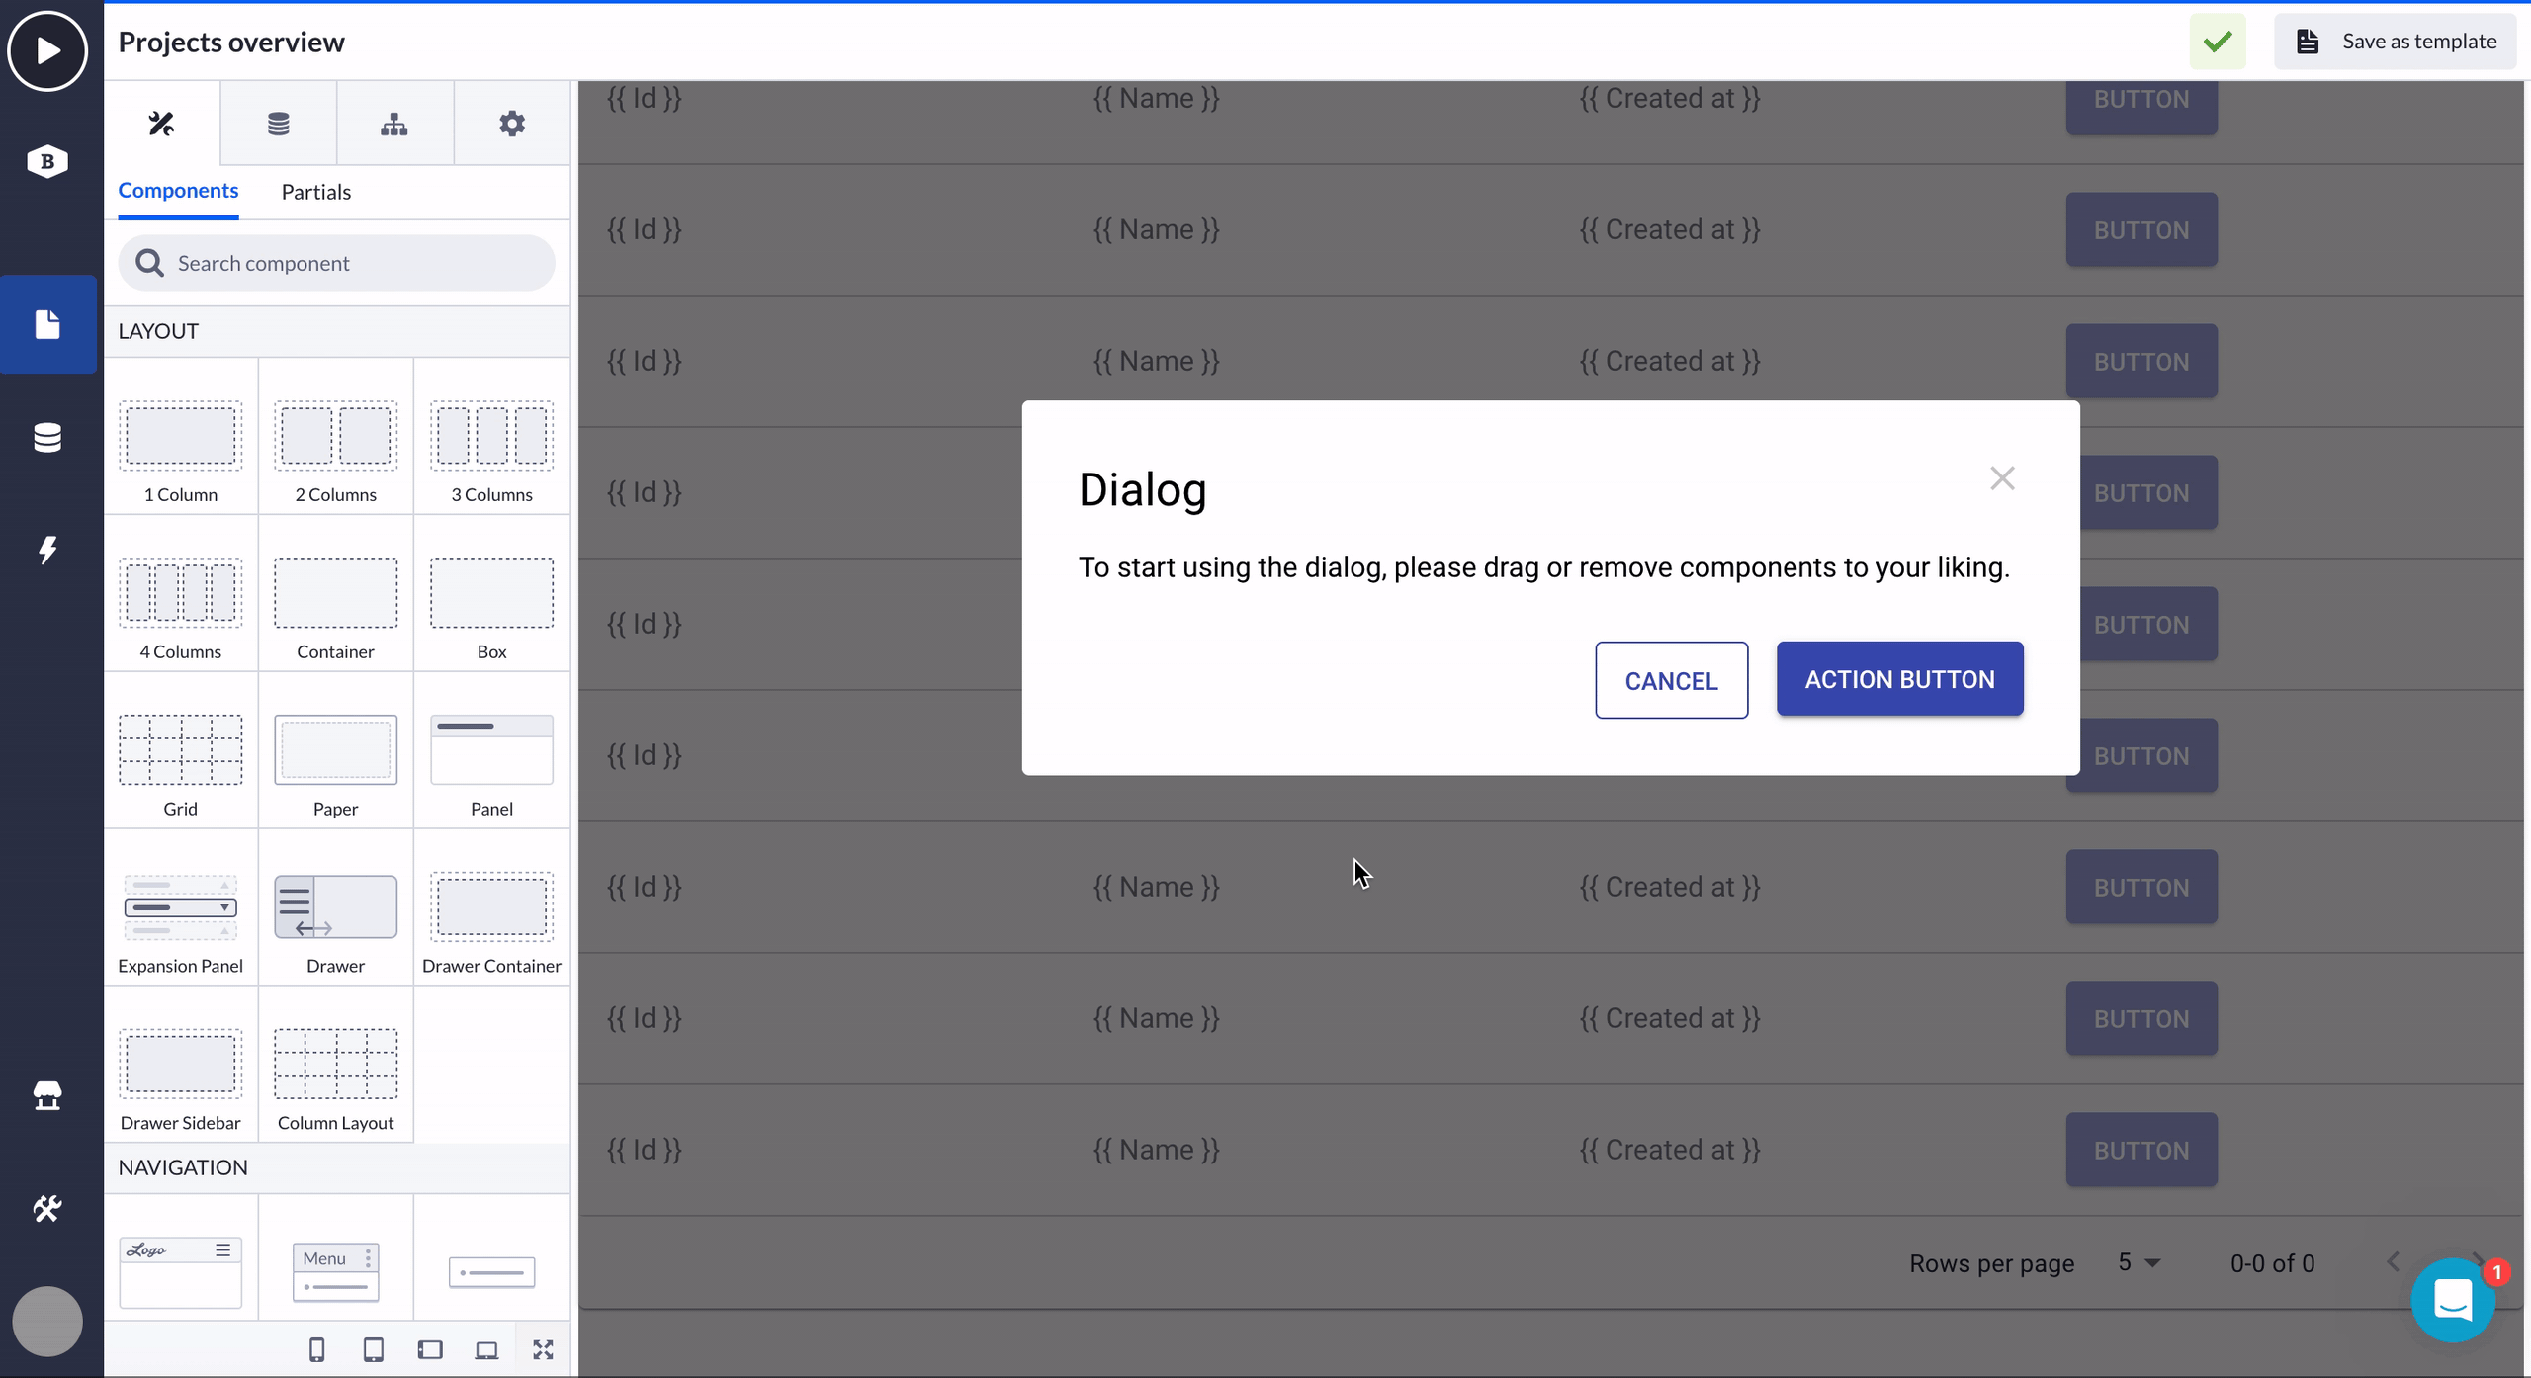2531x1378 pixels.
Task: Click the ACTION BUTTON in the dialog
Action: point(1899,679)
